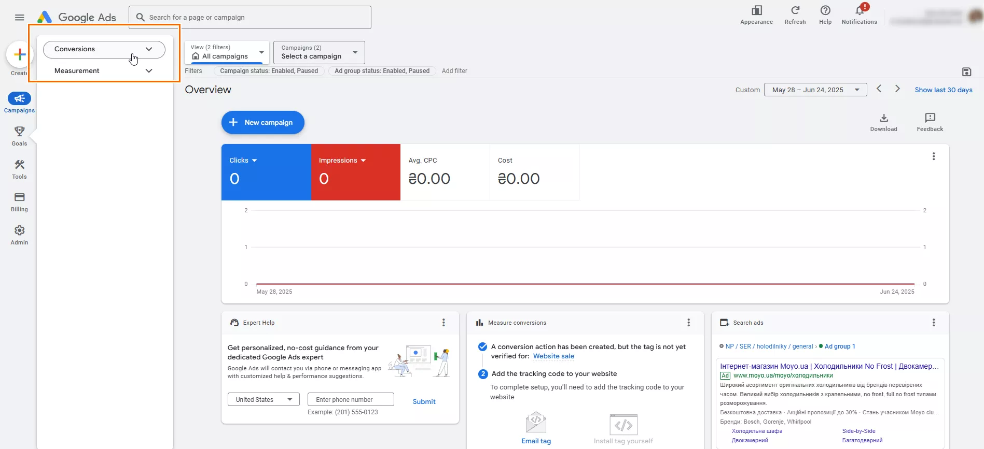Open the hamburger main menu
984x449 pixels.
click(x=19, y=18)
